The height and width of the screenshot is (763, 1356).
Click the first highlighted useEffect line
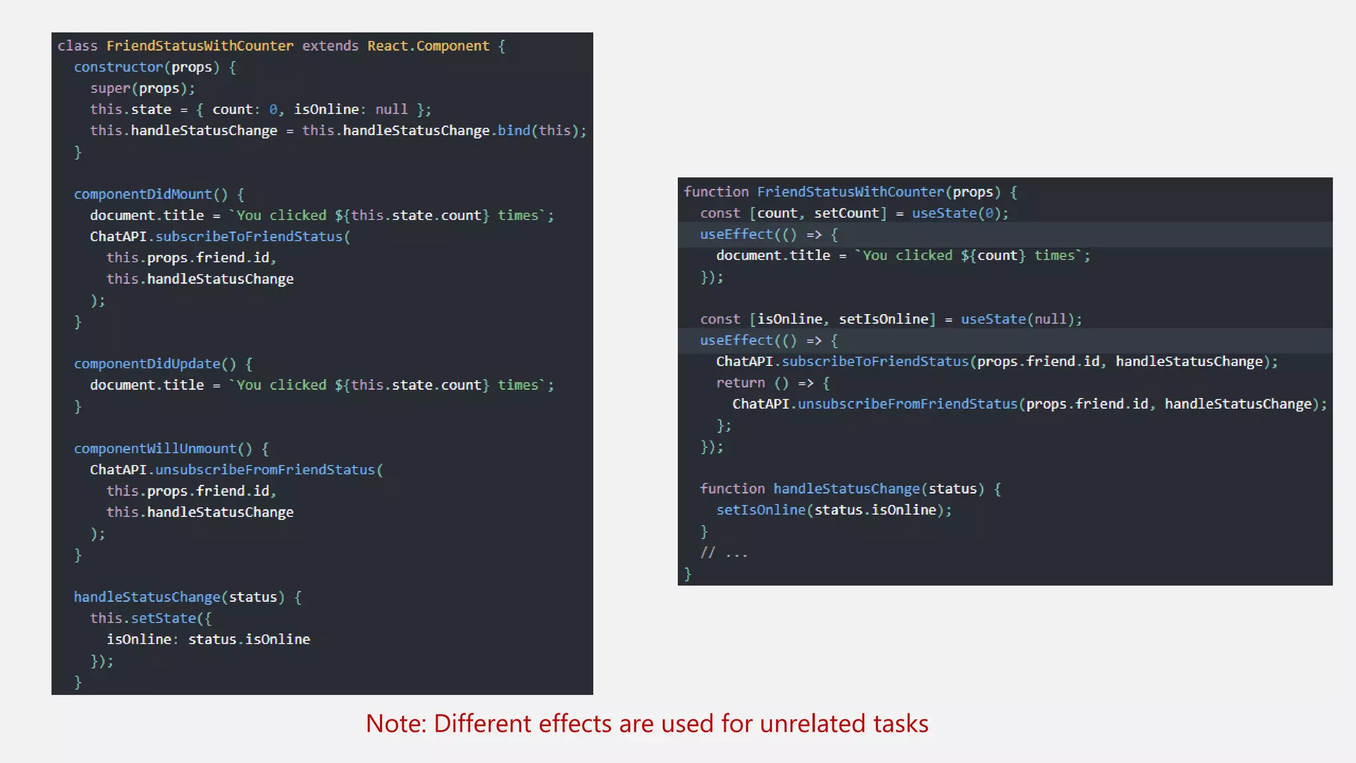[768, 234]
